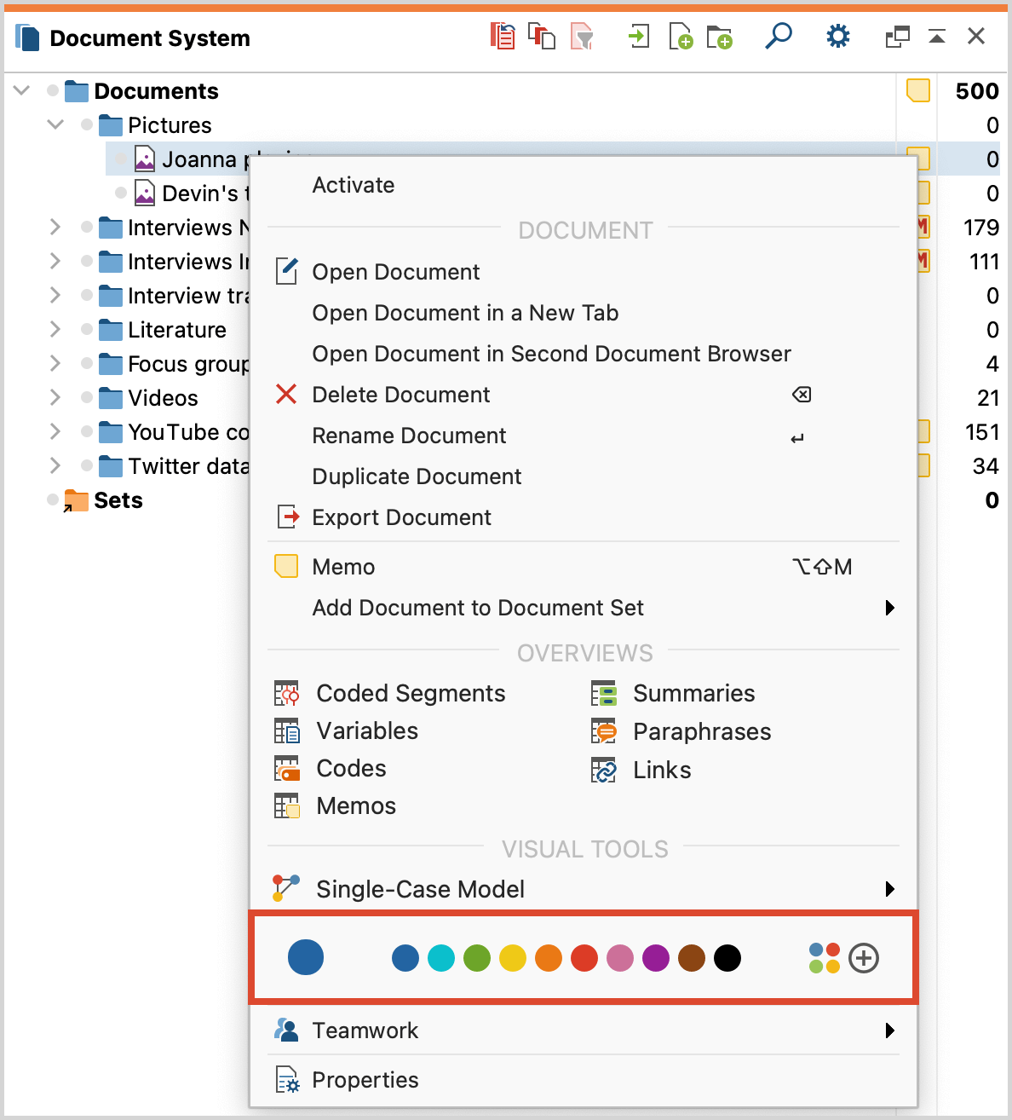Open the search via the magnifier icon

[779, 36]
